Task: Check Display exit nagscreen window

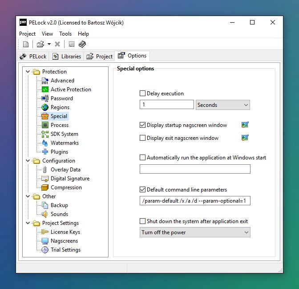Action: (142, 138)
